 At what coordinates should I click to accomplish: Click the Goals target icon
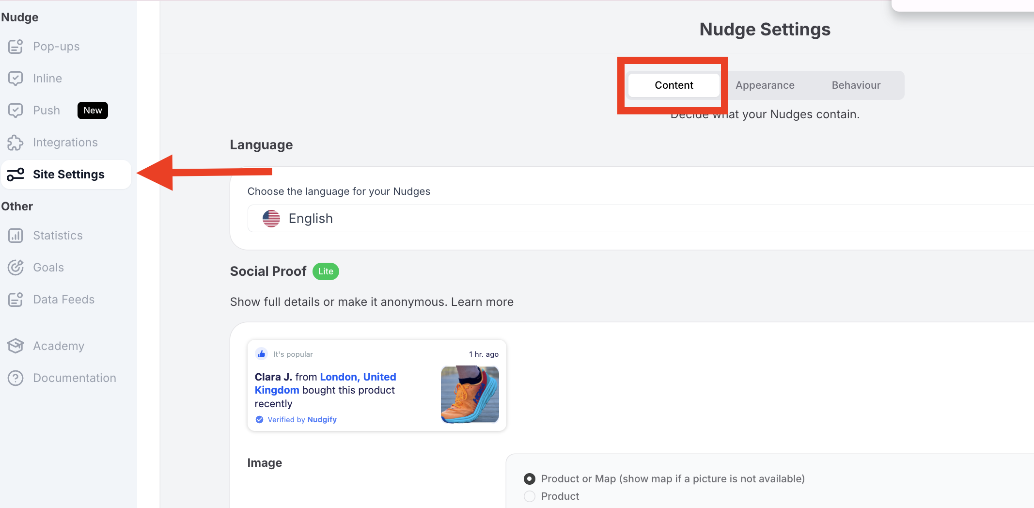click(x=16, y=268)
